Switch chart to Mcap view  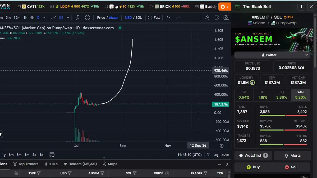[113, 18]
